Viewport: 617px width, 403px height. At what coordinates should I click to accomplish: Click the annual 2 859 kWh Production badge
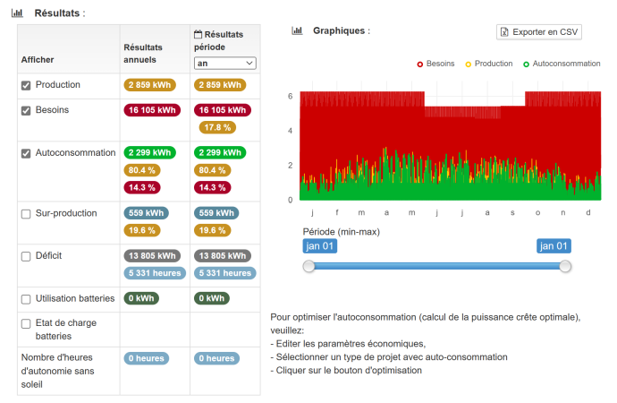[x=148, y=85]
